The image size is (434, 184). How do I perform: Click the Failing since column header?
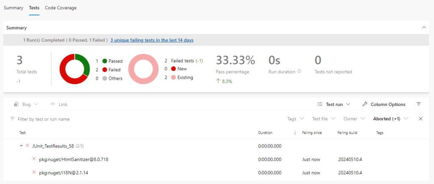[312, 133]
